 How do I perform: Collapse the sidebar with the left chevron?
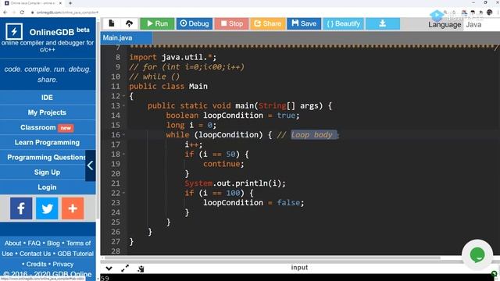(x=91, y=165)
